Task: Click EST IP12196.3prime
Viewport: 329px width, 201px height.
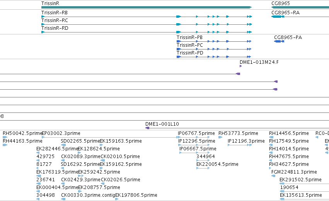Action: (246, 141)
